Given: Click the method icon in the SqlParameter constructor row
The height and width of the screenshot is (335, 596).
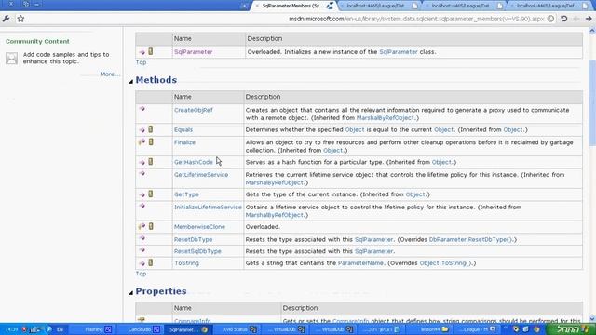Looking at the screenshot, I should pyautogui.click(x=142, y=52).
